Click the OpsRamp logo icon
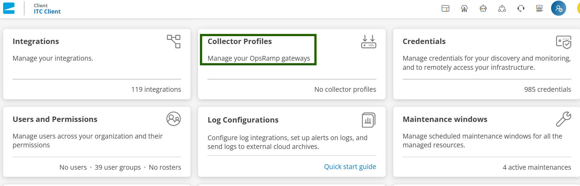580x186 pixels. 9,8
